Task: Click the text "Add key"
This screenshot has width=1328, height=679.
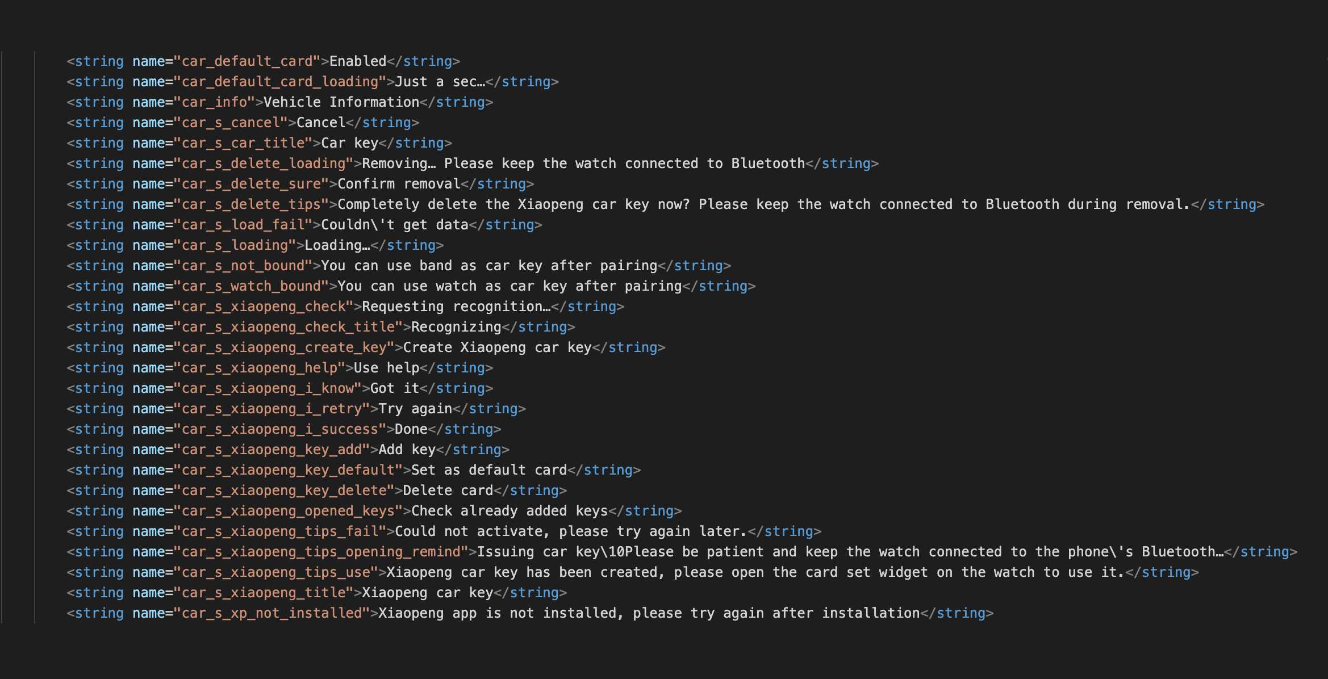Action: pyautogui.click(x=407, y=450)
